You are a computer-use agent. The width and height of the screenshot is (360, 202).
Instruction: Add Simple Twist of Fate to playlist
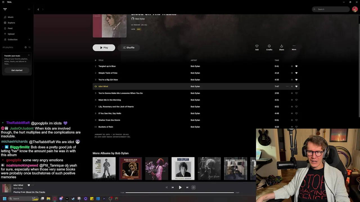coord(292,73)
